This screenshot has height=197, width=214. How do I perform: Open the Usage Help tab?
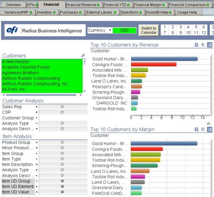coord(187,12)
